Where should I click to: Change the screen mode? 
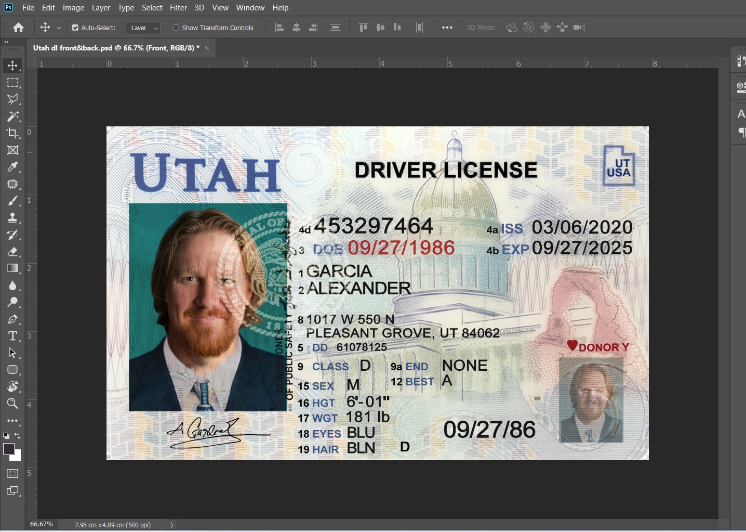(x=12, y=491)
